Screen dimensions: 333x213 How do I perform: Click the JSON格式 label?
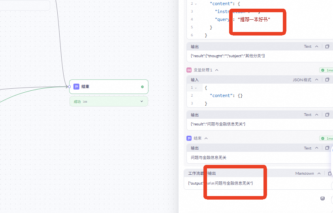pyautogui.click(x=302, y=80)
